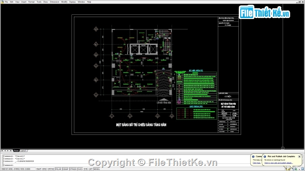
Task: Open the status bar tray dropdown arrow
Action: tap(299, 169)
